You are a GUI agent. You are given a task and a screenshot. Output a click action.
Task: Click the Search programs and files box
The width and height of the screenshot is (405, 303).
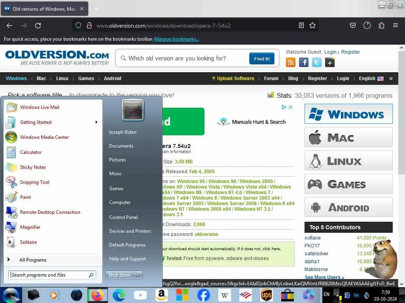coord(52,275)
